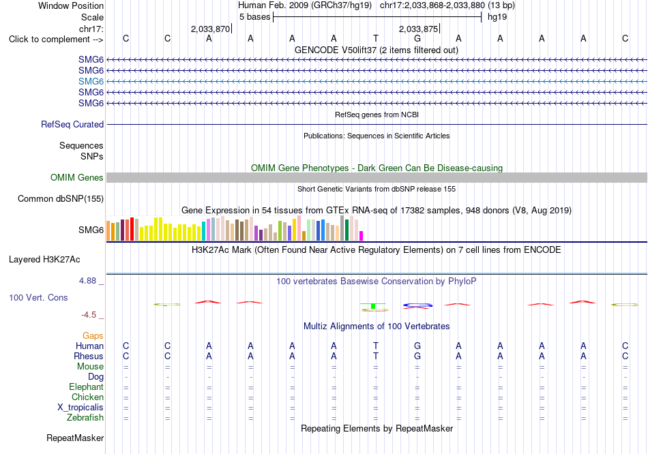Open the "Repeating Elements by RepeatMasker" title

377,428
